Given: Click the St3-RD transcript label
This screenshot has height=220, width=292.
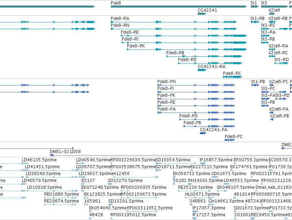Looking at the screenshot, I should click(x=282, y=60).
